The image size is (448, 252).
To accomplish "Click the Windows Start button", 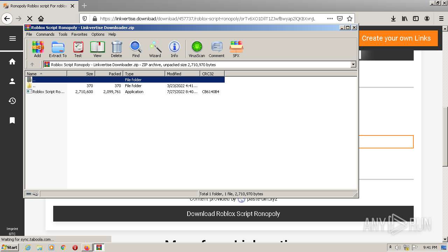I will [x=10, y=247].
